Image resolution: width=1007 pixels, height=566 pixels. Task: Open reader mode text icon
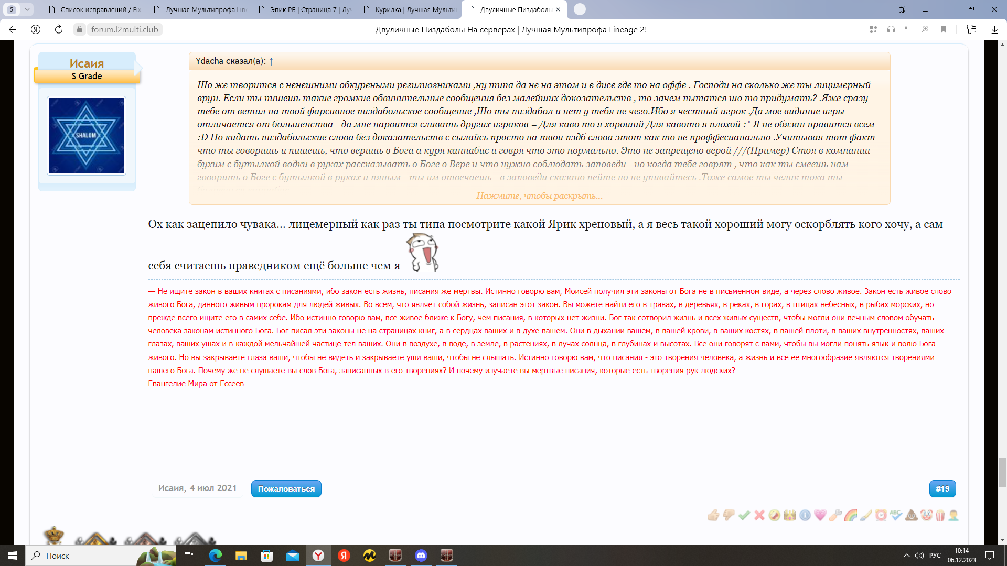[908, 30]
